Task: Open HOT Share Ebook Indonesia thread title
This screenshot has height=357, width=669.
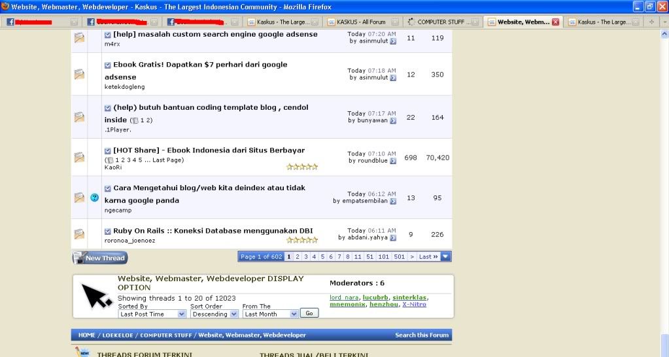Action: click(209, 150)
